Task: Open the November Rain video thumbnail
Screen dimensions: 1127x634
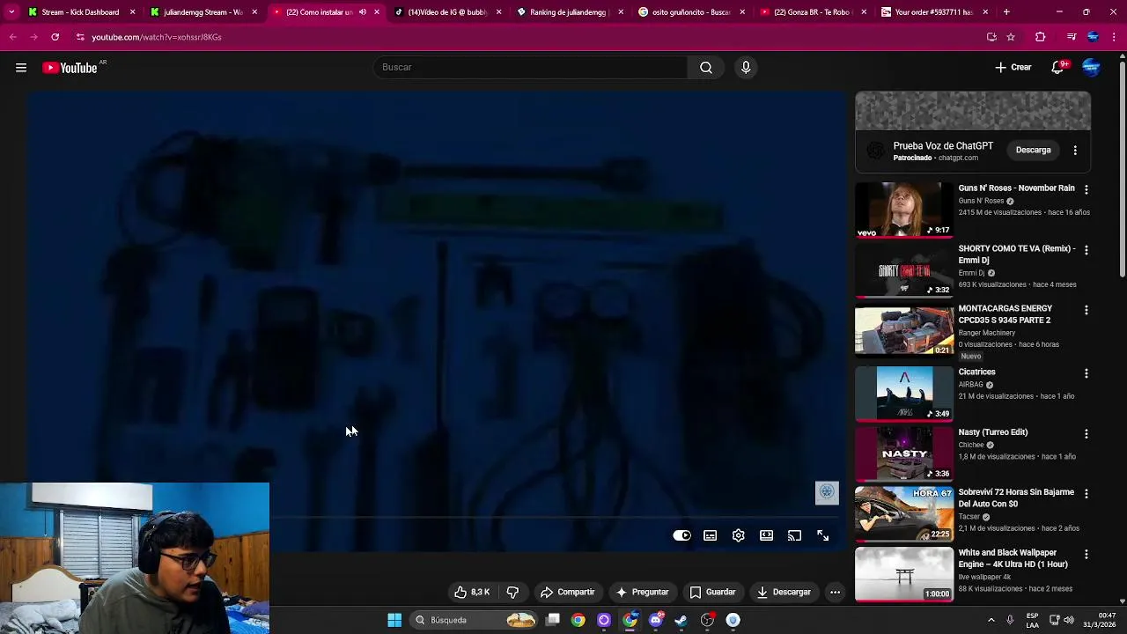Action: pos(904,210)
